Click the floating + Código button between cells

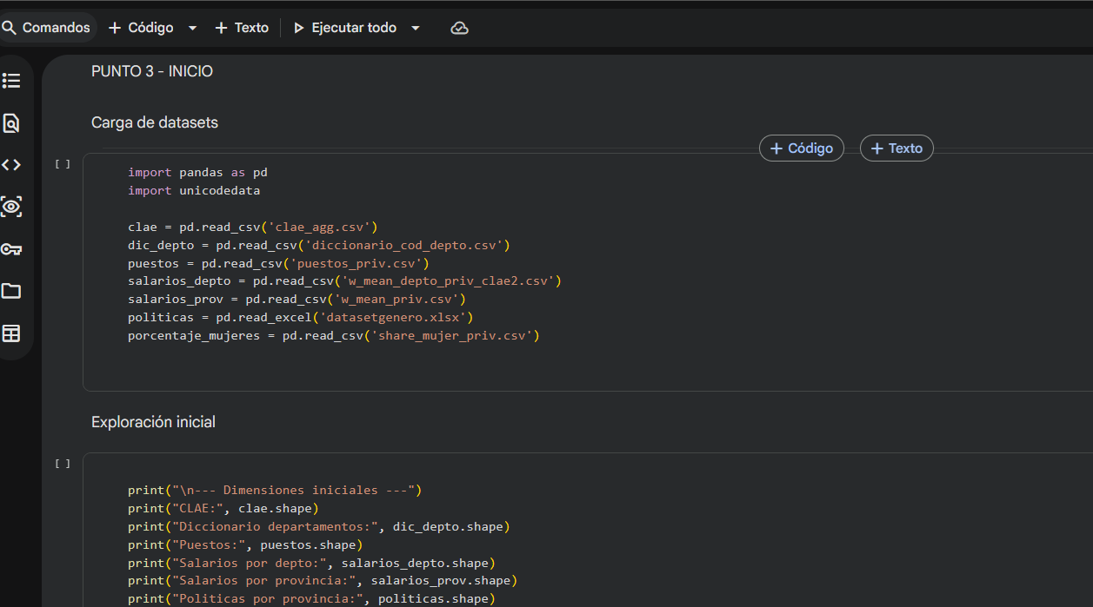point(801,148)
